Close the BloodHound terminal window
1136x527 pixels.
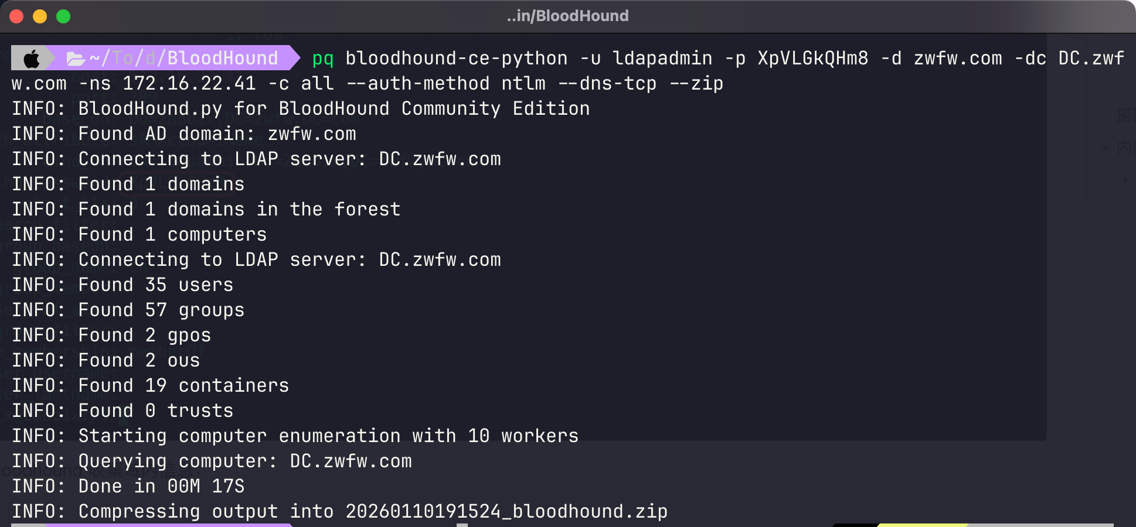17,16
